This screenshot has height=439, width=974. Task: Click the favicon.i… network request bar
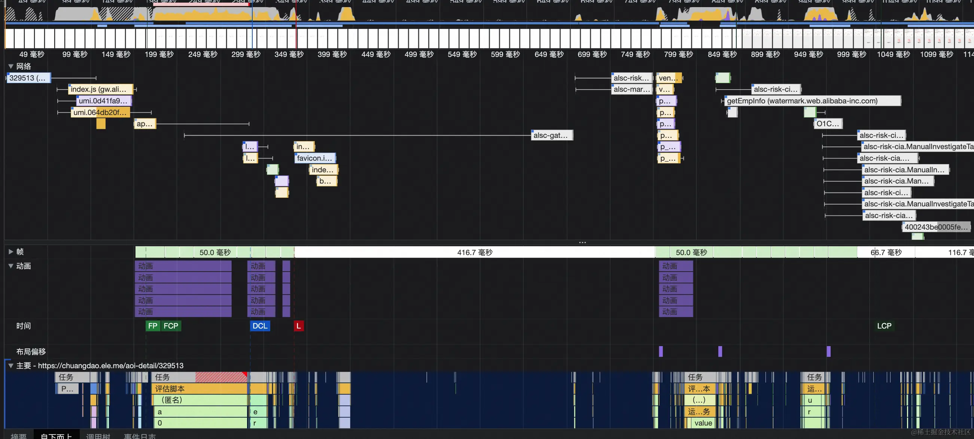(x=314, y=158)
